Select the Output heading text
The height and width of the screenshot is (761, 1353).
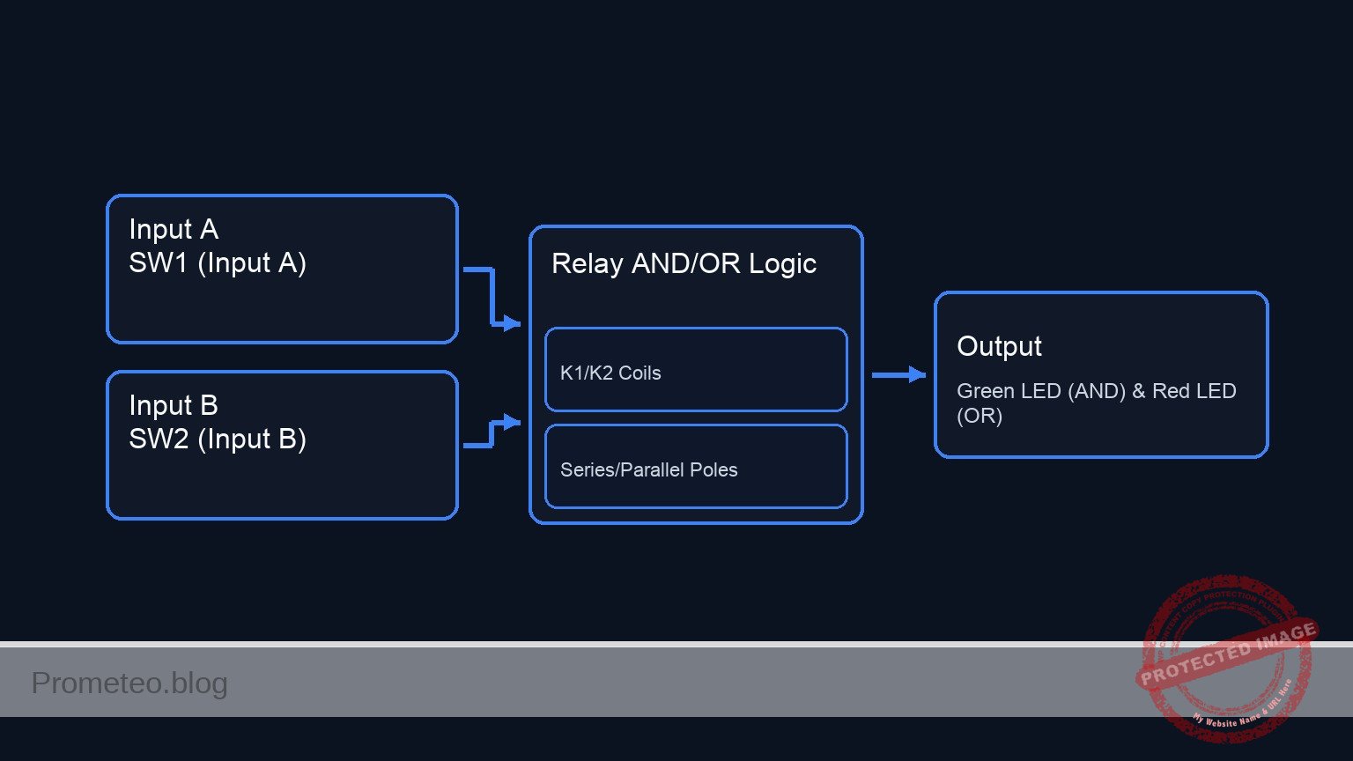(999, 346)
